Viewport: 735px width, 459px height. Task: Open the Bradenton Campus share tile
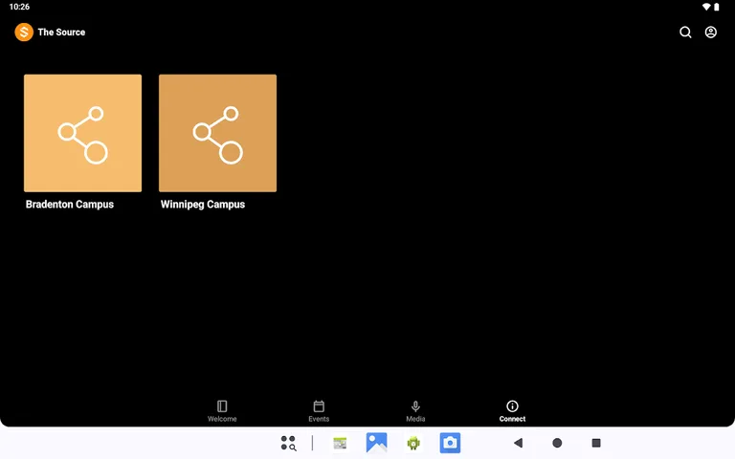pos(82,133)
